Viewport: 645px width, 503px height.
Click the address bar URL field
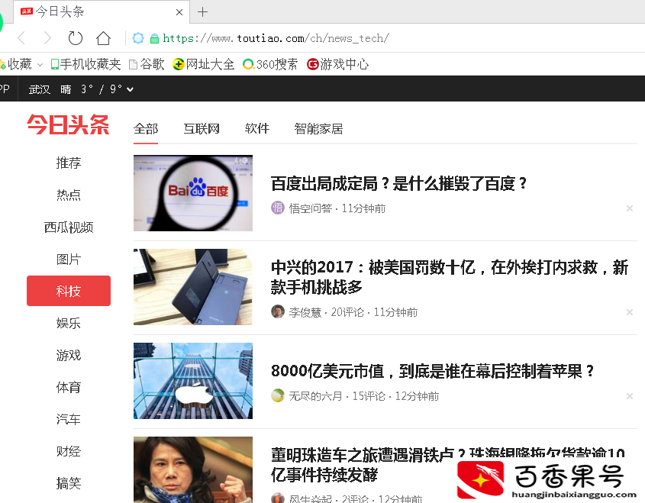tap(276, 38)
